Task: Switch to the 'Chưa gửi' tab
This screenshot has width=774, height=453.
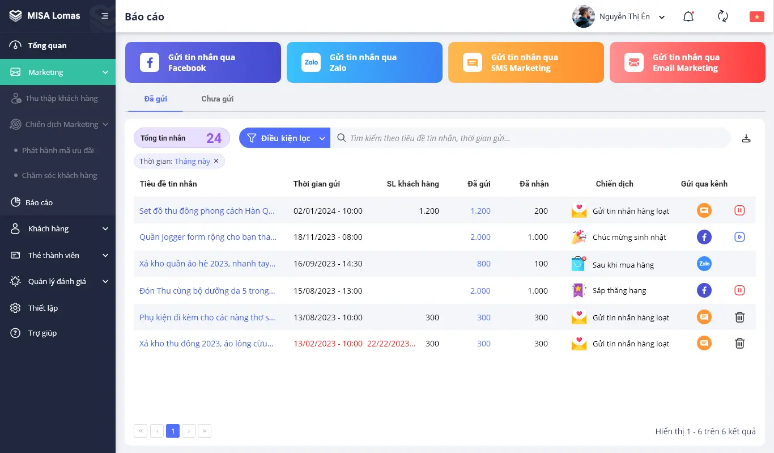Action: (218, 99)
